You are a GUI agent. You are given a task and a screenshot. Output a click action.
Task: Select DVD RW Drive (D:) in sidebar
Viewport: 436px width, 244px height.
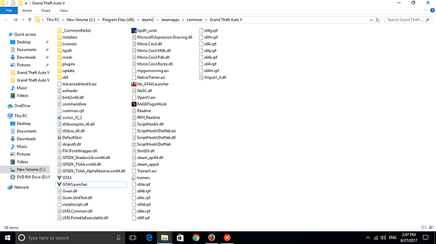pos(33,177)
